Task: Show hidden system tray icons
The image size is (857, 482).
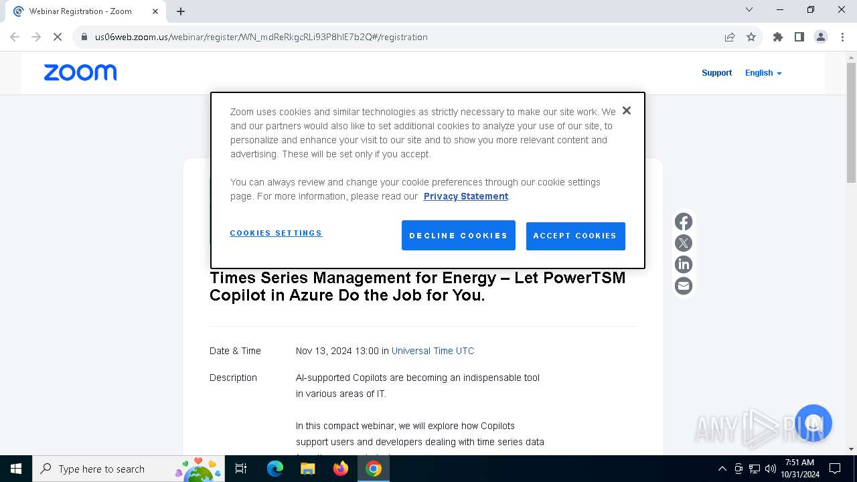Action: pos(722,469)
